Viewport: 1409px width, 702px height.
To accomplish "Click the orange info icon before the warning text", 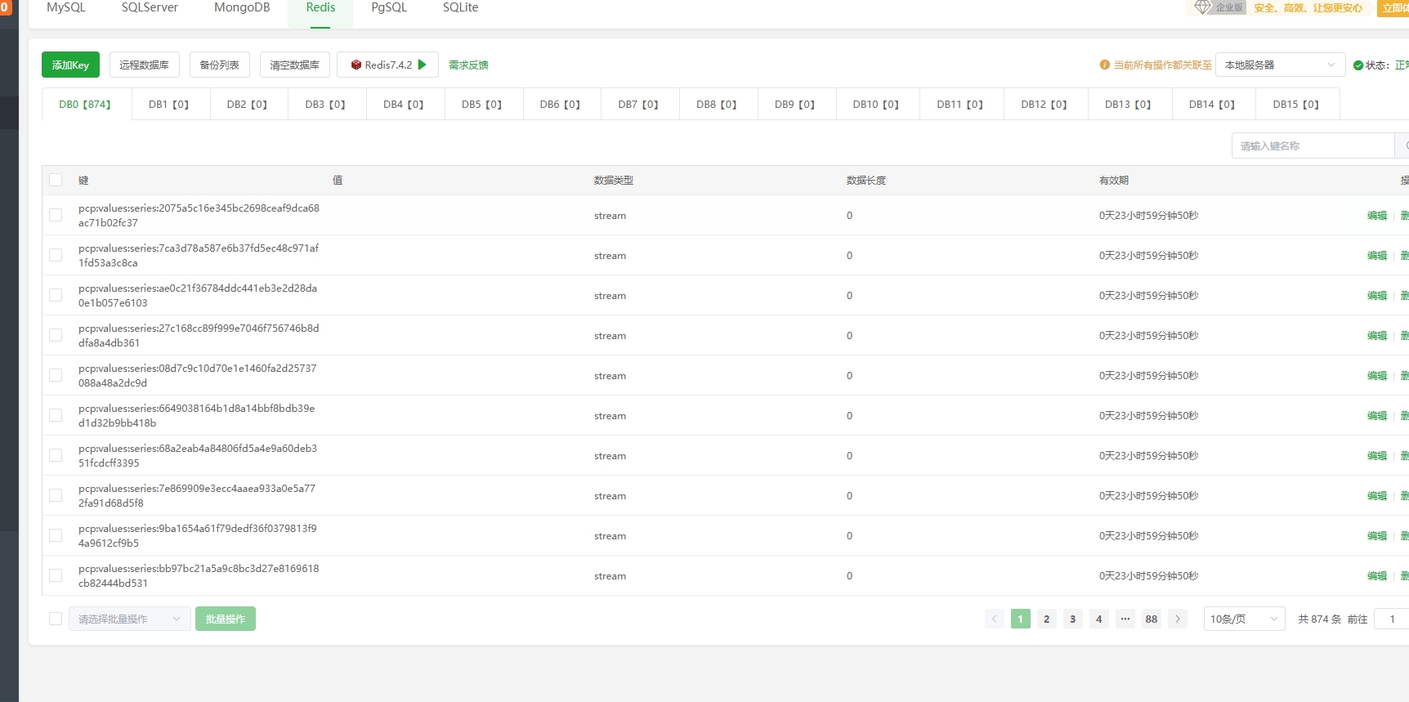I will (x=1105, y=65).
